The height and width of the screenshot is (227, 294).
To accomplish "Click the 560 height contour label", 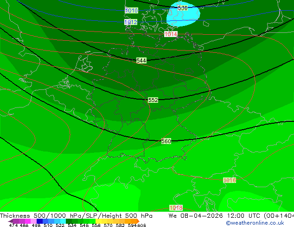I will point(166,141).
